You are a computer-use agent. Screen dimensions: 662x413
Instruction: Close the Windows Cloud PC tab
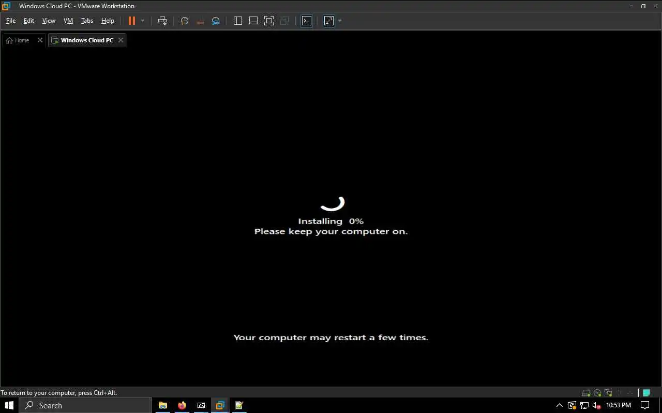(x=121, y=40)
